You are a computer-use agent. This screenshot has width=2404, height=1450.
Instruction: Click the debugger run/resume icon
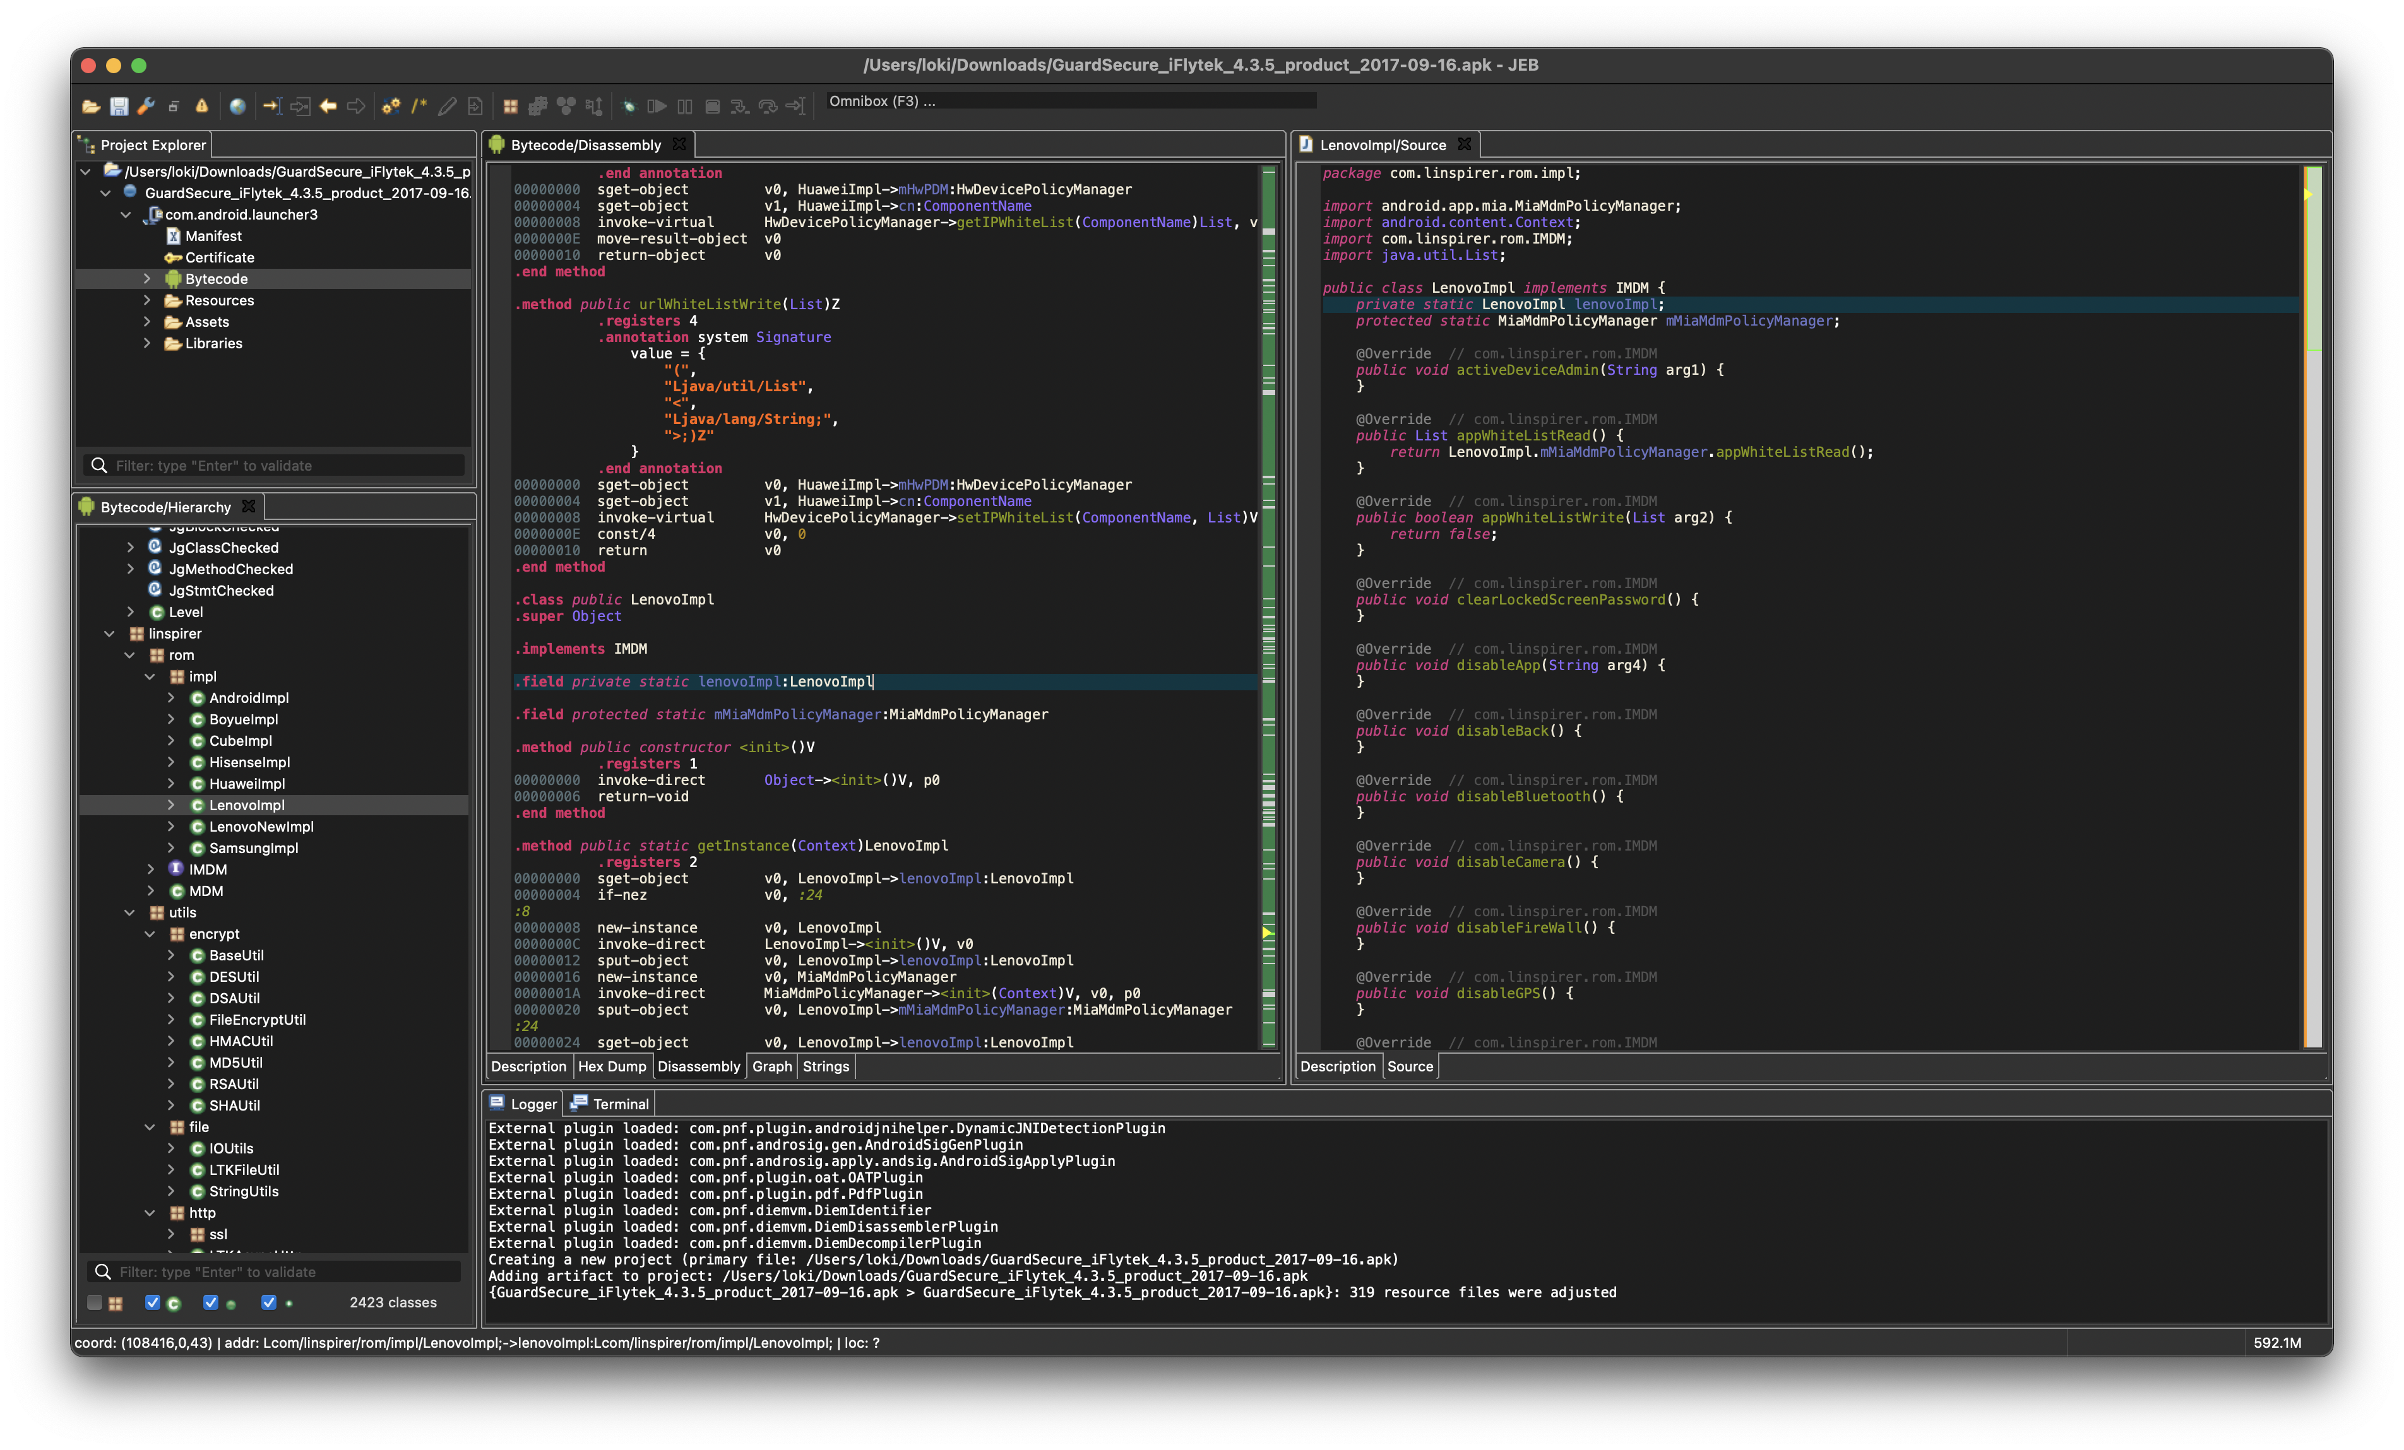[x=657, y=106]
